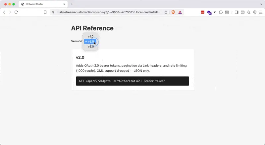This screenshot has height=145, width=265.
Task: Open Brave Rewards triangle icon
Action: pyautogui.click(x=180, y=12)
